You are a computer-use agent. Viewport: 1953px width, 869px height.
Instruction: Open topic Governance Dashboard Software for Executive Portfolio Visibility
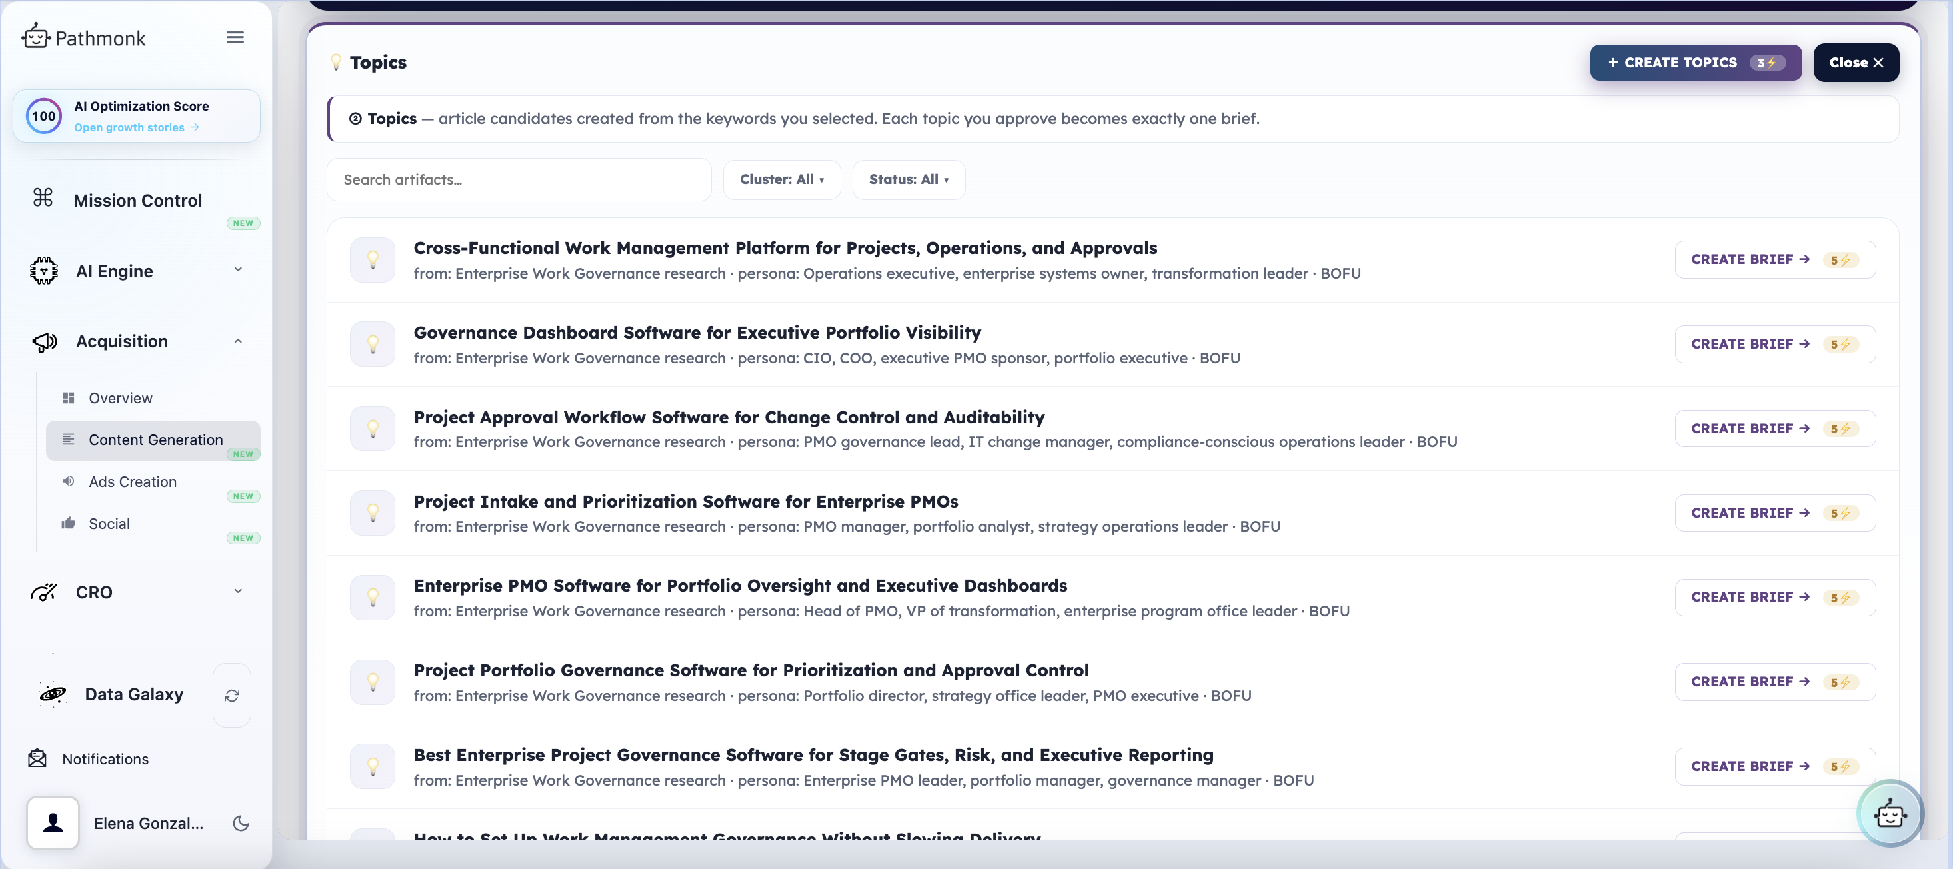[697, 333]
